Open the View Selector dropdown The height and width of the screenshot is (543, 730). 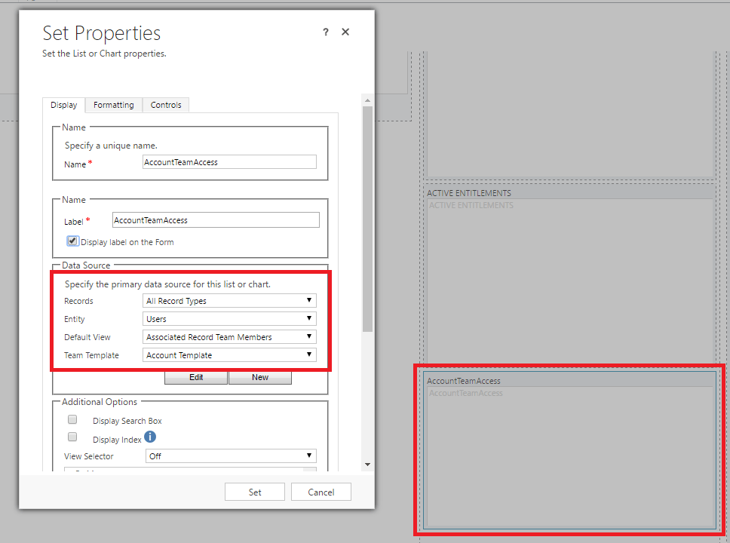[x=229, y=456]
